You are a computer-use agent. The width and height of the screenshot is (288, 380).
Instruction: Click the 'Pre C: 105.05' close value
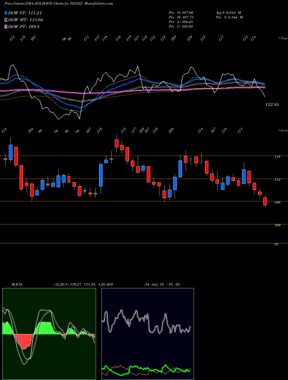pyautogui.click(x=181, y=26)
